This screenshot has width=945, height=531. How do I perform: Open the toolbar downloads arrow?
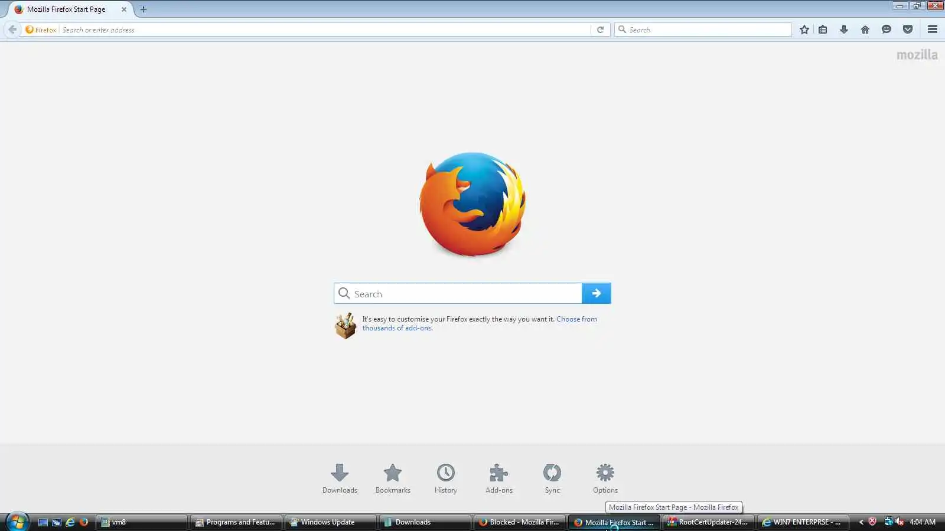tap(844, 29)
